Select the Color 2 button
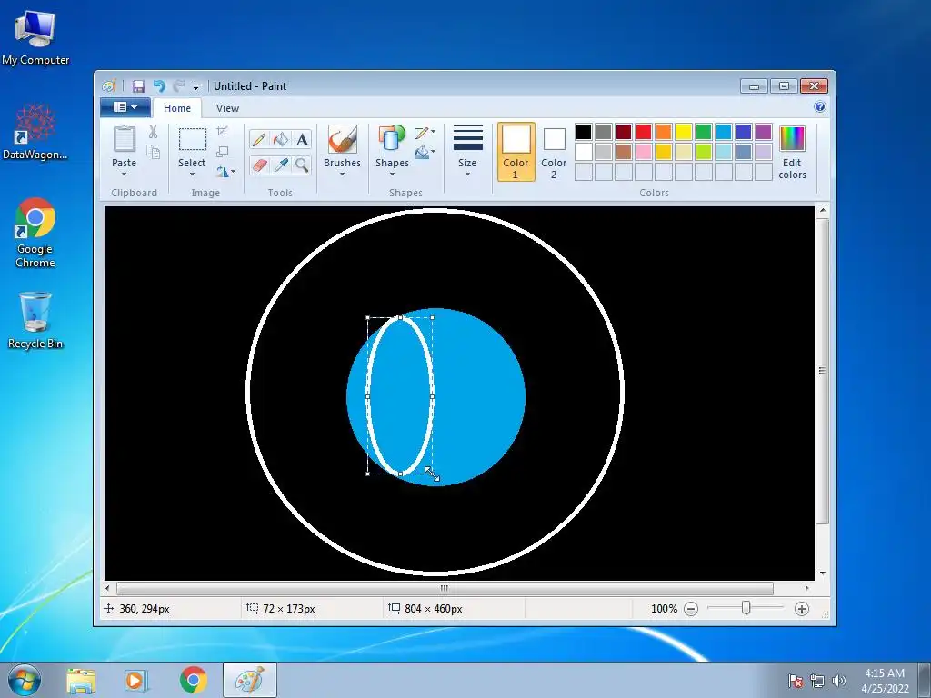Screen dimensions: 931x698 click(x=554, y=152)
